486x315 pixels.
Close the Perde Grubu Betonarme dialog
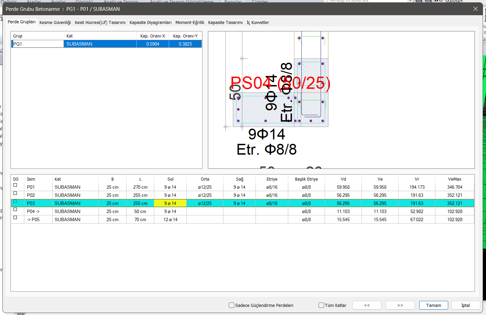476,9
